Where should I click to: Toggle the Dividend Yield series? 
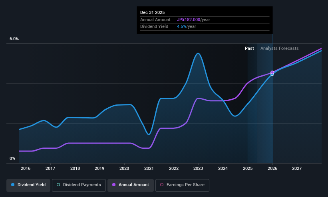[x=28, y=185]
